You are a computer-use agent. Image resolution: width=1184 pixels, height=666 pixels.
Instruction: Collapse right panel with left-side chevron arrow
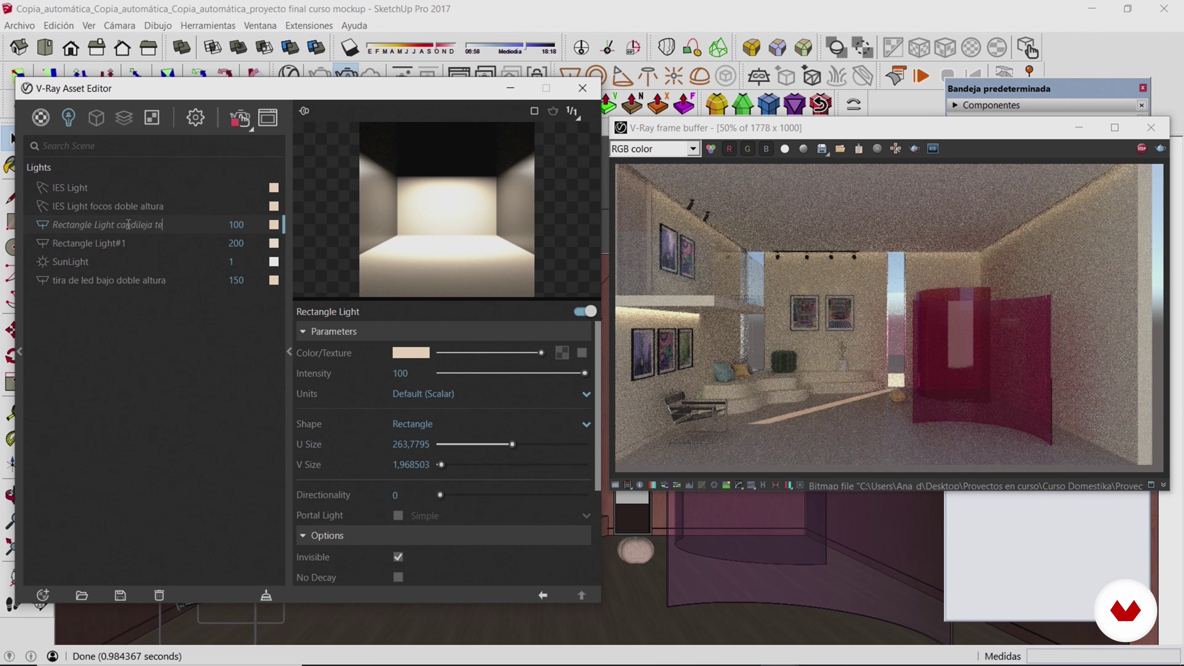[x=289, y=352]
